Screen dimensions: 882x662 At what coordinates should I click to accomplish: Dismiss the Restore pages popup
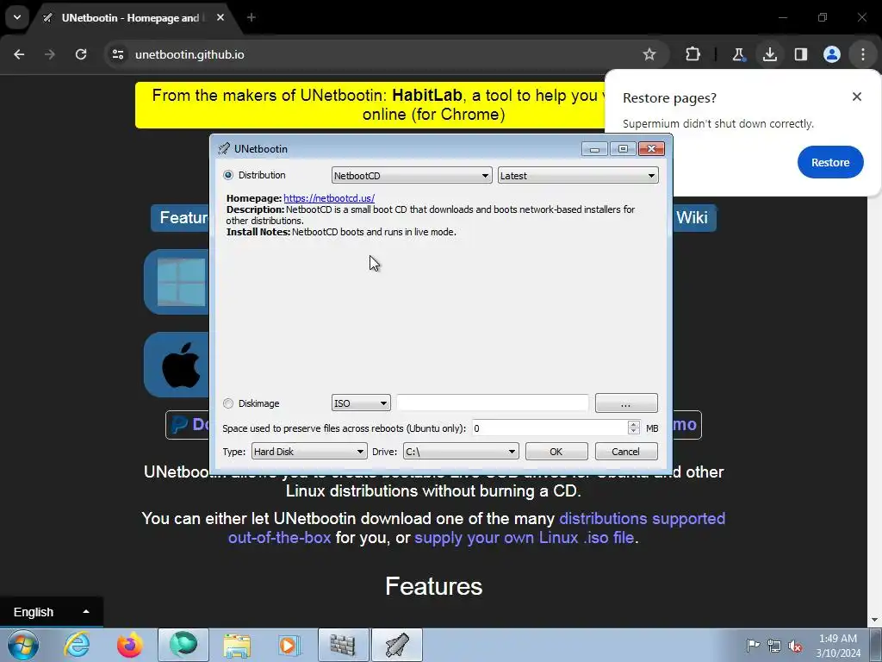tap(857, 97)
